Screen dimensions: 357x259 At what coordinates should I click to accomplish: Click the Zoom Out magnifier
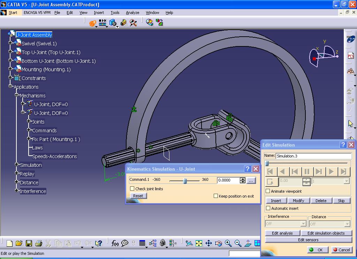point(238,243)
